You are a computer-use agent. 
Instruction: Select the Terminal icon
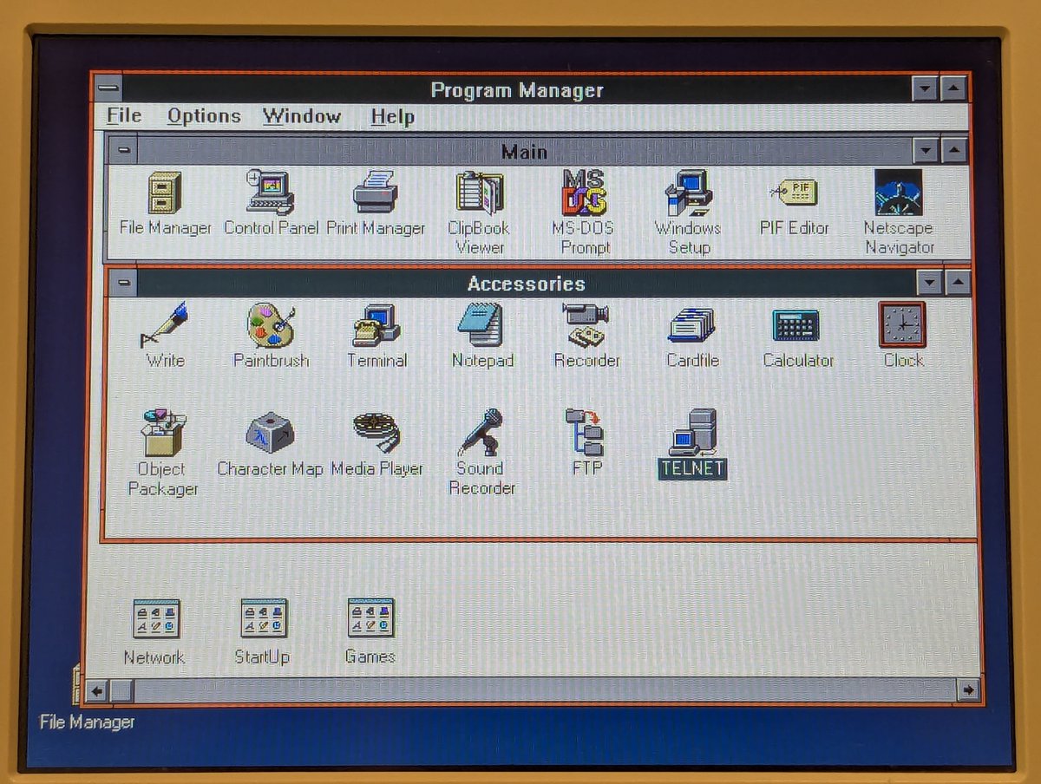[376, 324]
